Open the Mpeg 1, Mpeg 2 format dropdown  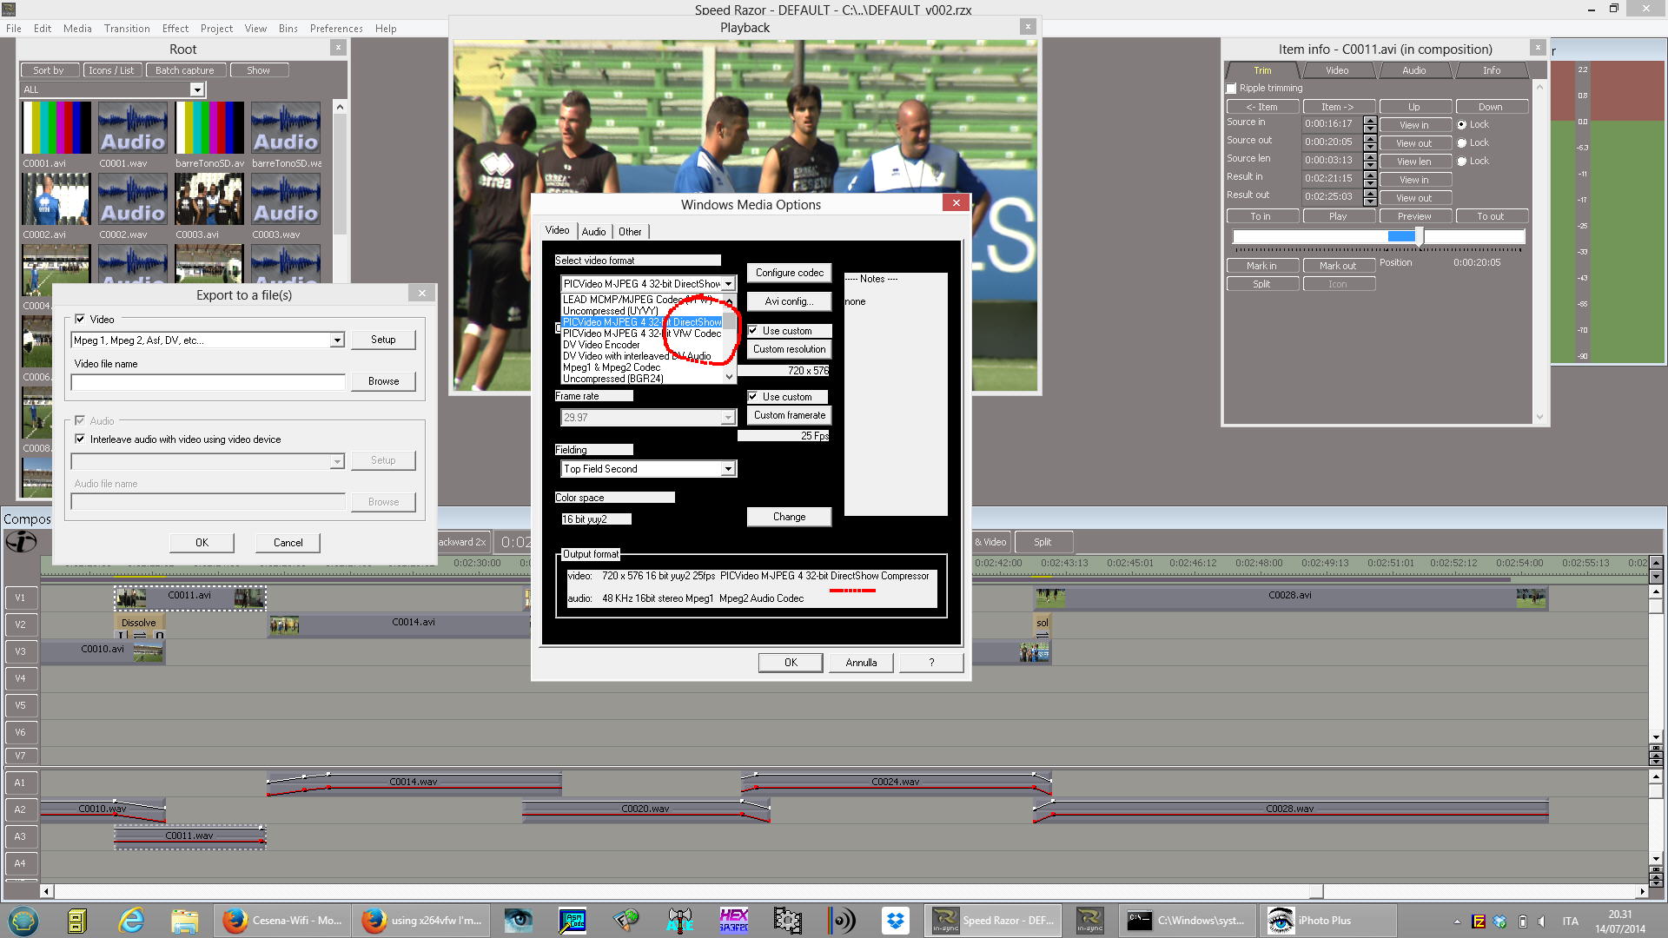336,340
